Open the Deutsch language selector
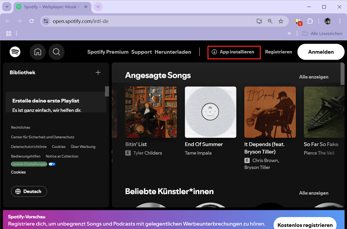Screen dimensions: 347x229 click(x=29, y=191)
